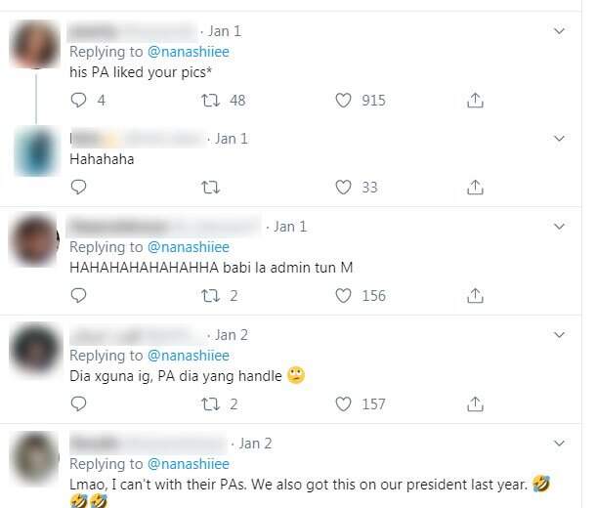Viewport: 596px width, 508px height.
Task: Like the "Hahahaha" tweet with 33 likes
Action: [343, 187]
